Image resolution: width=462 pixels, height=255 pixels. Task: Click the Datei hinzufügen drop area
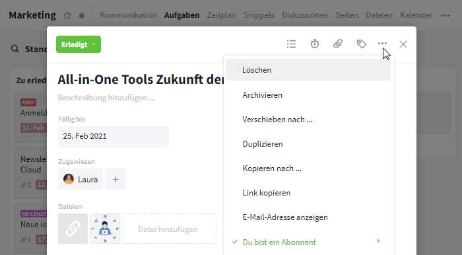tap(169, 229)
